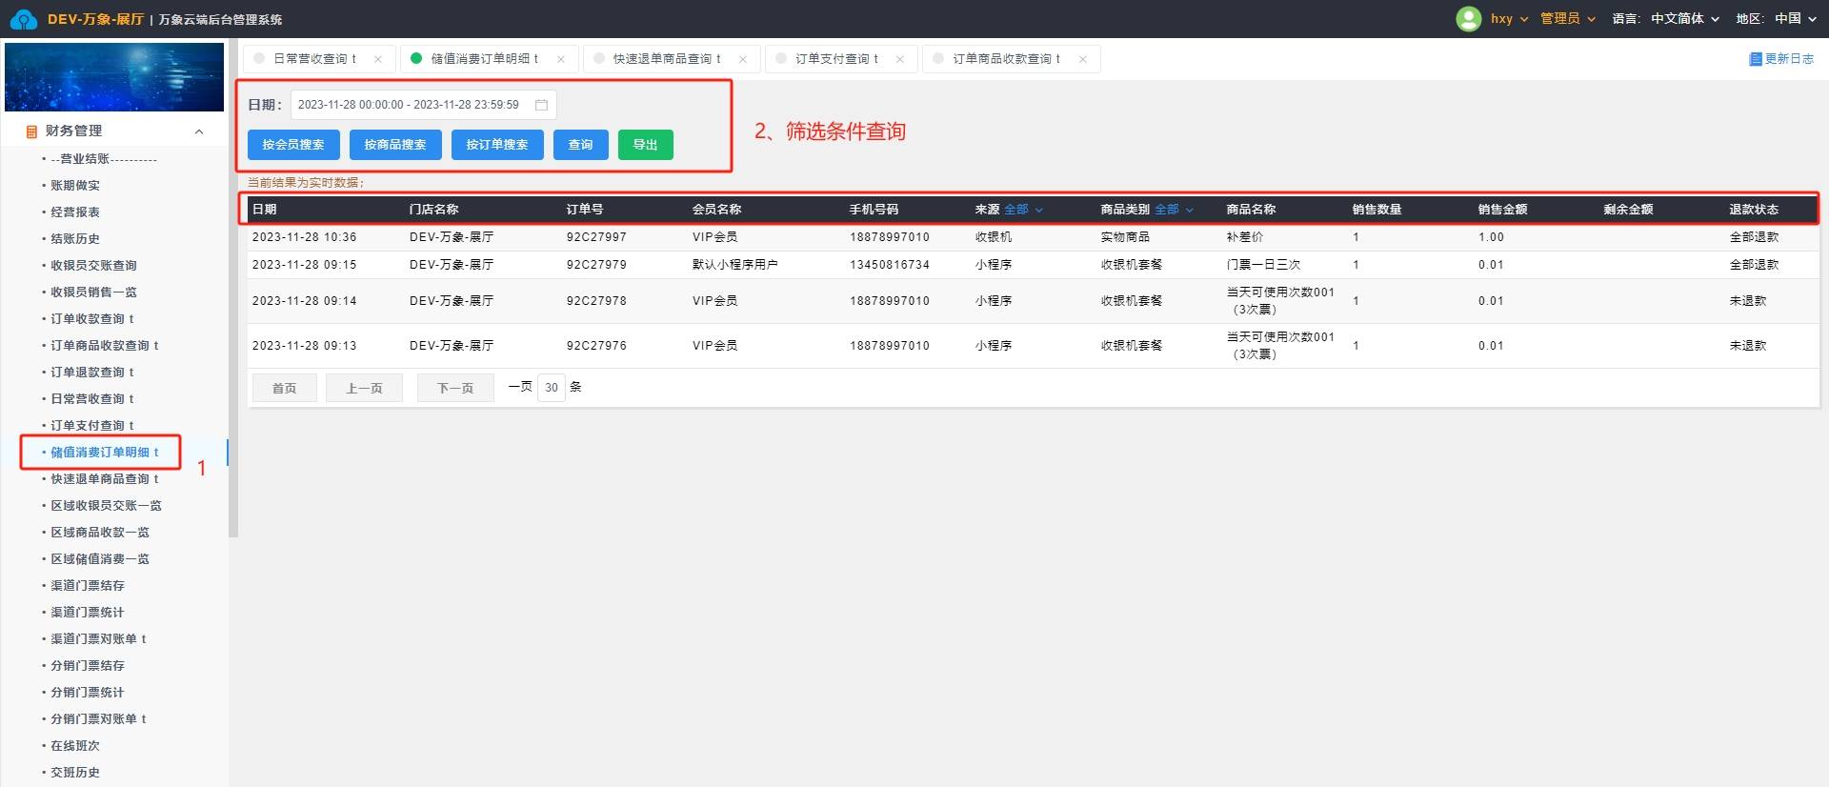Screen dimensions: 1829x787
Task: Open 区域收银员交账一览 in the sidebar
Action: pyautogui.click(x=106, y=506)
